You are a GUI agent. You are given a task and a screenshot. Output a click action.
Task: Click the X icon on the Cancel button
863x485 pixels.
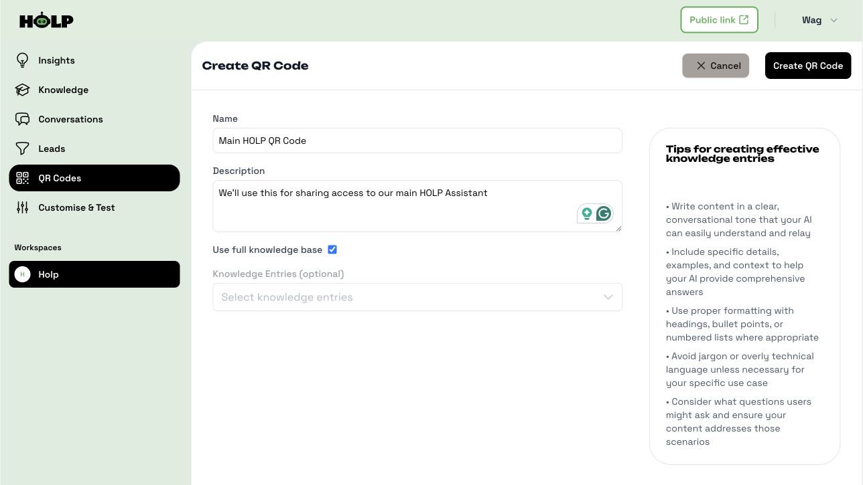tap(701, 66)
